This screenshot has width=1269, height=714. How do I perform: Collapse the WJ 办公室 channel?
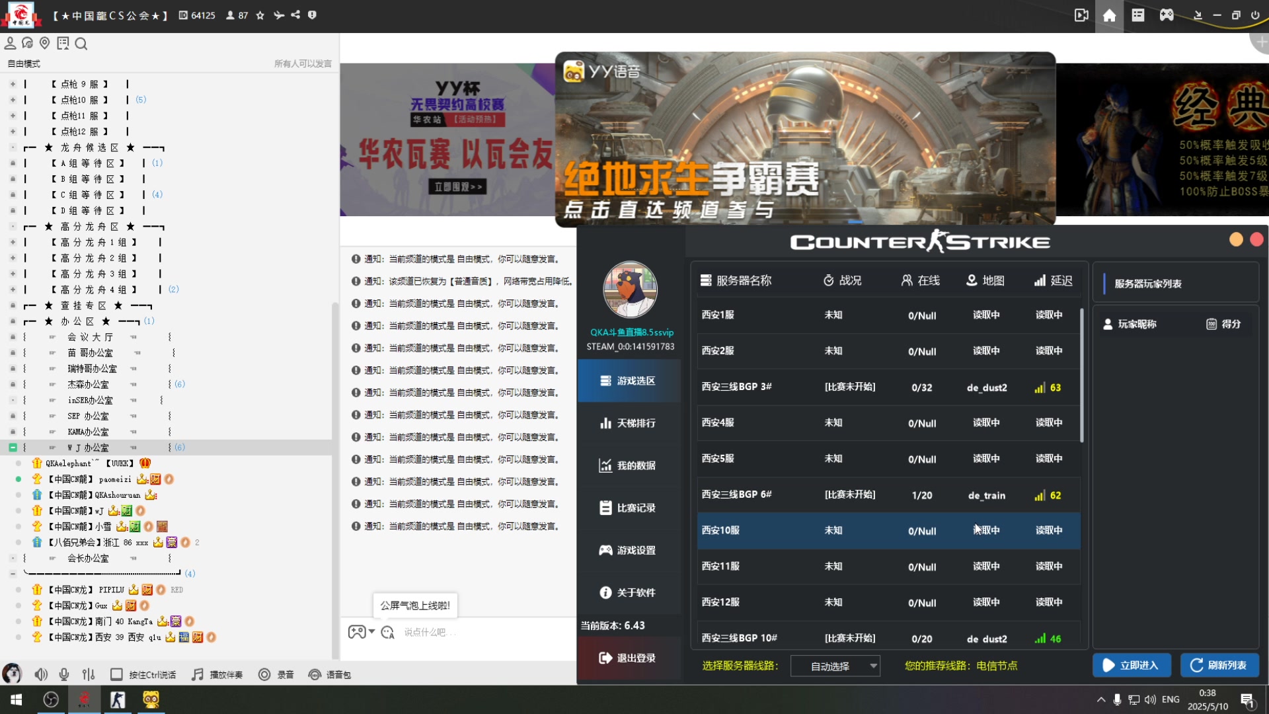tap(13, 448)
